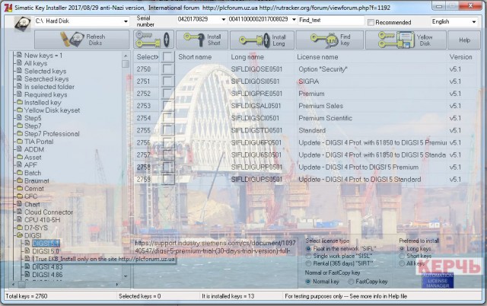
Task: Click the tree panel down scroll arrow
Action: pyautogui.click(x=126, y=276)
